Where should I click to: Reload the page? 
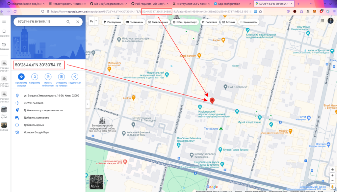pyautogui.click(x=15, y=12)
